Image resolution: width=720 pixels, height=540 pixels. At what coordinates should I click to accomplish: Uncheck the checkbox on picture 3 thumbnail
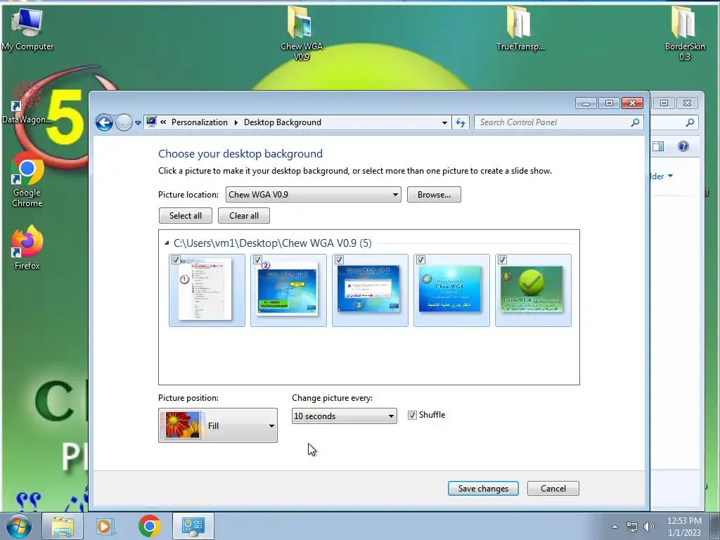coord(339,260)
